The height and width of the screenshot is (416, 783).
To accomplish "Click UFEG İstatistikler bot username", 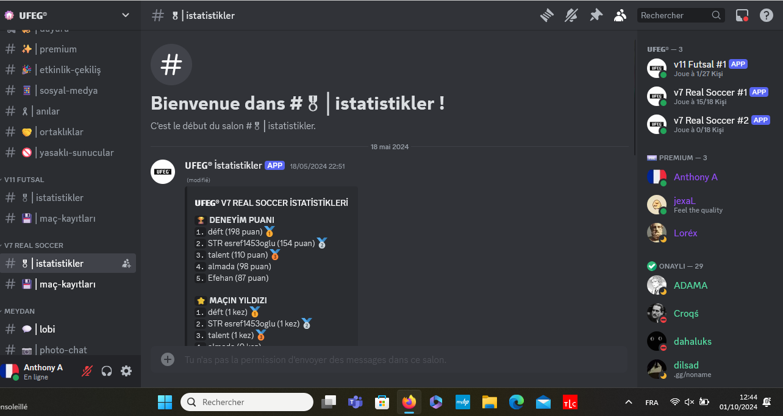I will pyautogui.click(x=223, y=166).
